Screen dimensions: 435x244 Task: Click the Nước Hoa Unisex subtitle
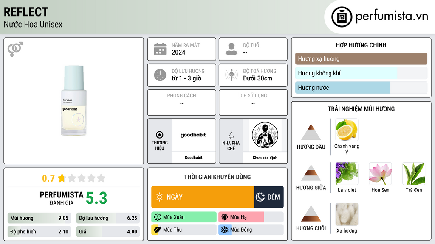coord(33,24)
